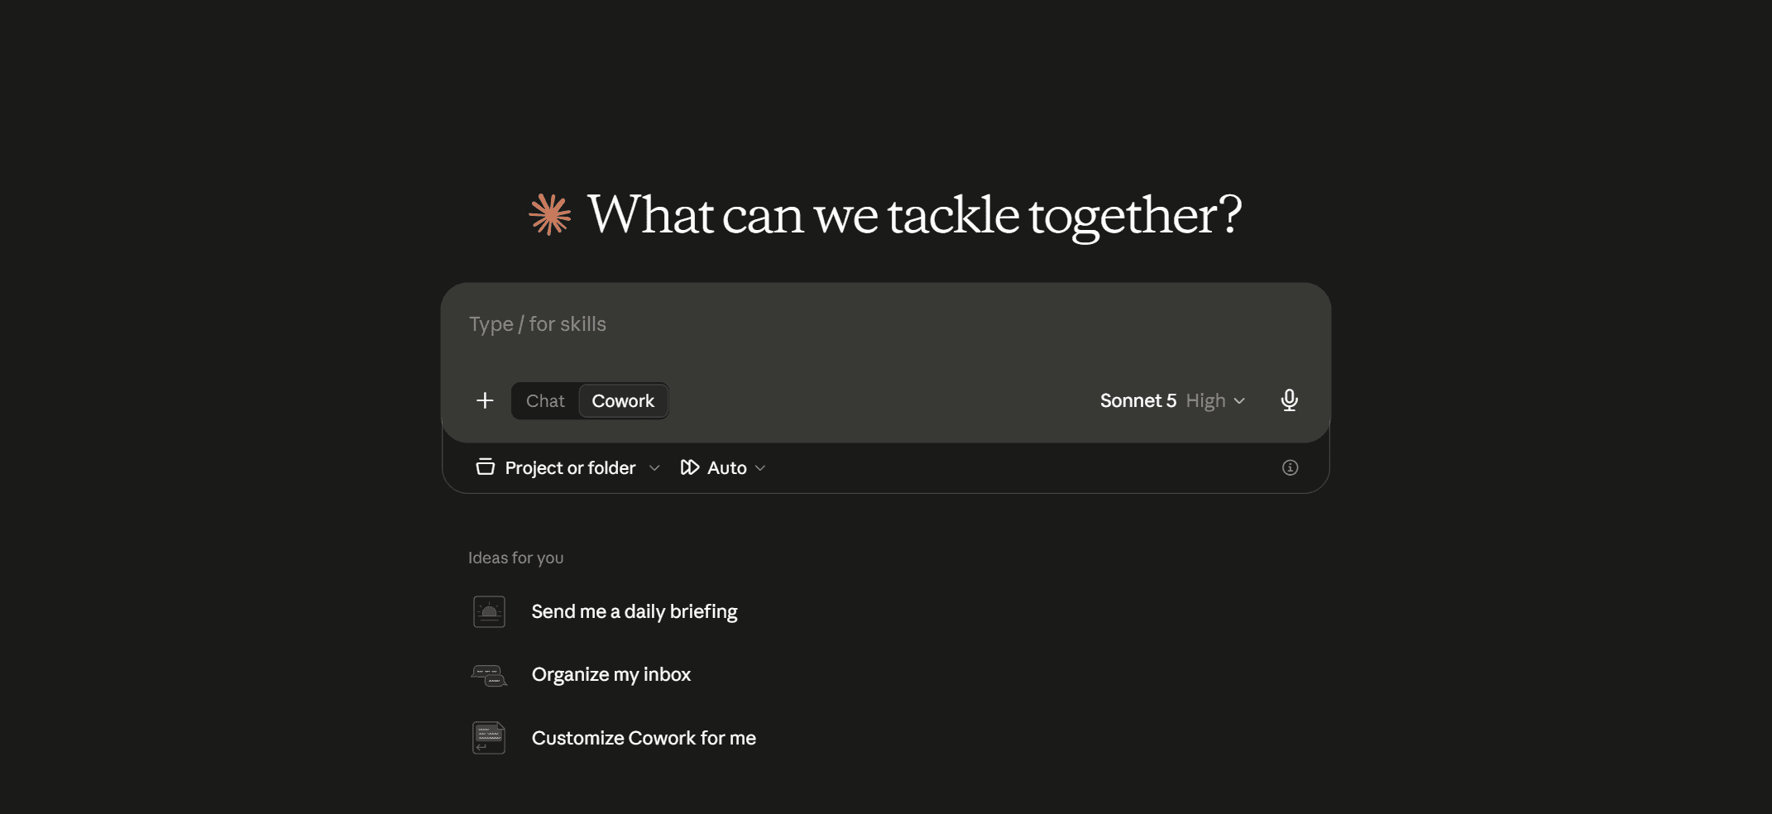The image size is (1772, 814).
Task: Expand the Project or folder chevron
Action: coord(654,468)
